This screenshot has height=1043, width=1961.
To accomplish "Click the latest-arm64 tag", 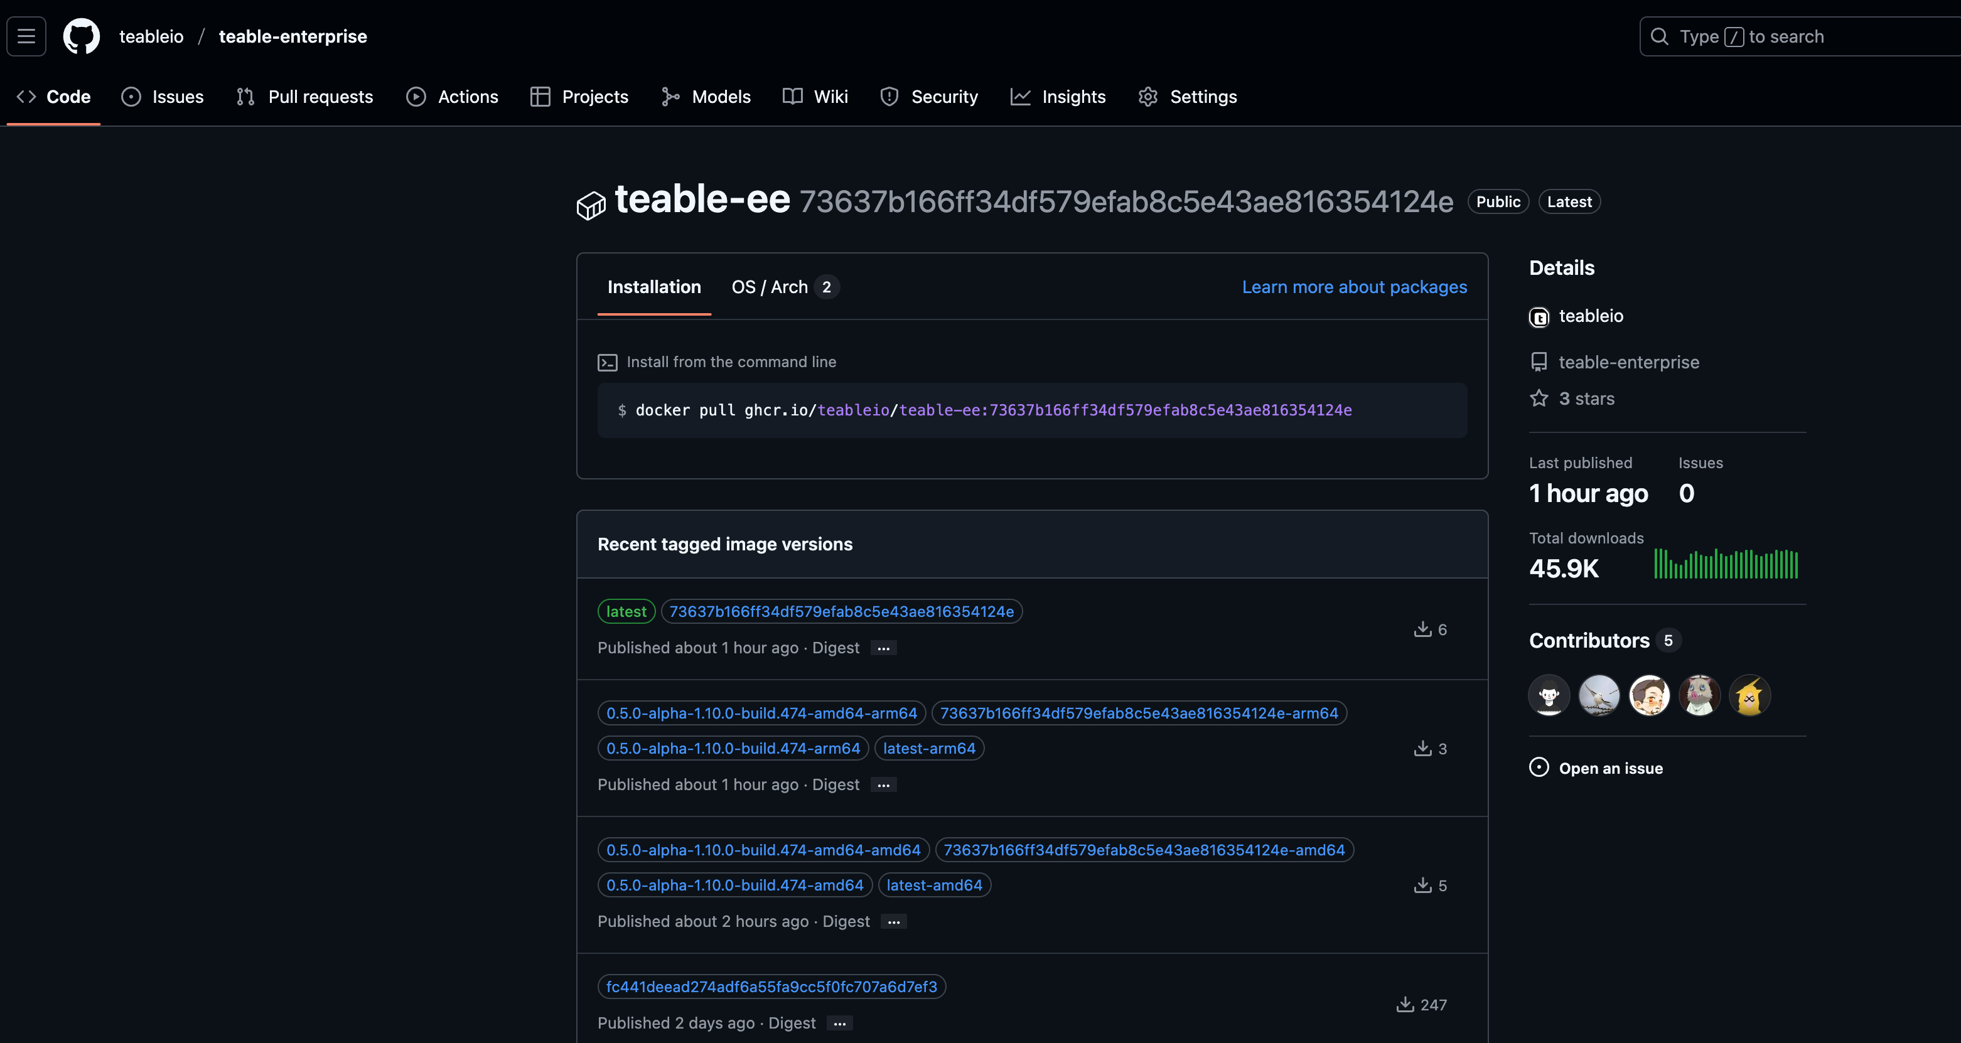I will click(929, 749).
